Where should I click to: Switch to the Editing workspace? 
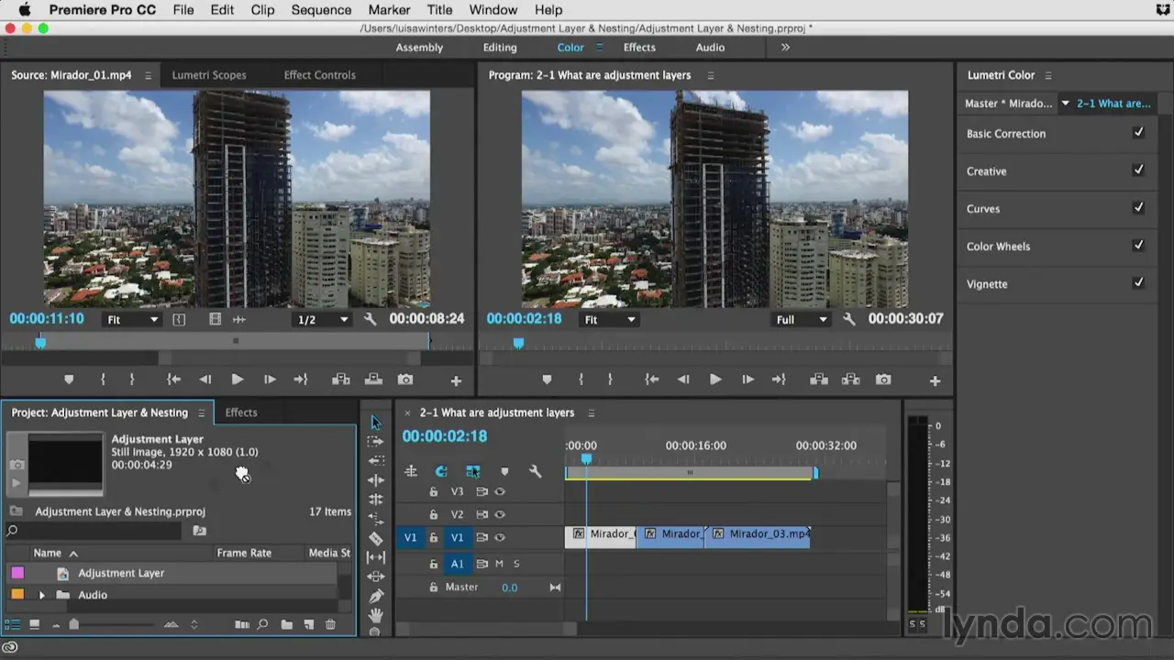tap(500, 48)
